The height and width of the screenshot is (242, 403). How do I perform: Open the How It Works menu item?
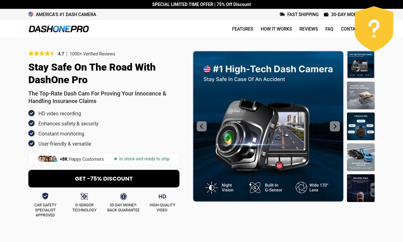pyautogui.click(x=276, y=29)
